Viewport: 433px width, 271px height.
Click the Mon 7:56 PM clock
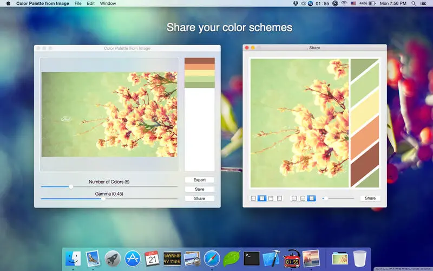click(x=393, y=3)
